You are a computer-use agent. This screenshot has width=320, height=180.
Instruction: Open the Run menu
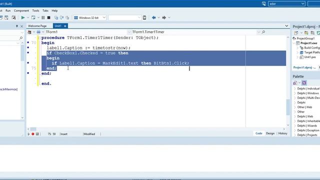click(x=8, y=10)
